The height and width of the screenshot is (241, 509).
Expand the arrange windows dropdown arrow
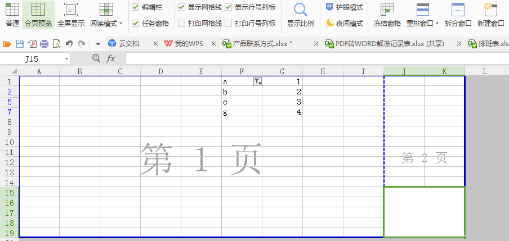(437, 24)
